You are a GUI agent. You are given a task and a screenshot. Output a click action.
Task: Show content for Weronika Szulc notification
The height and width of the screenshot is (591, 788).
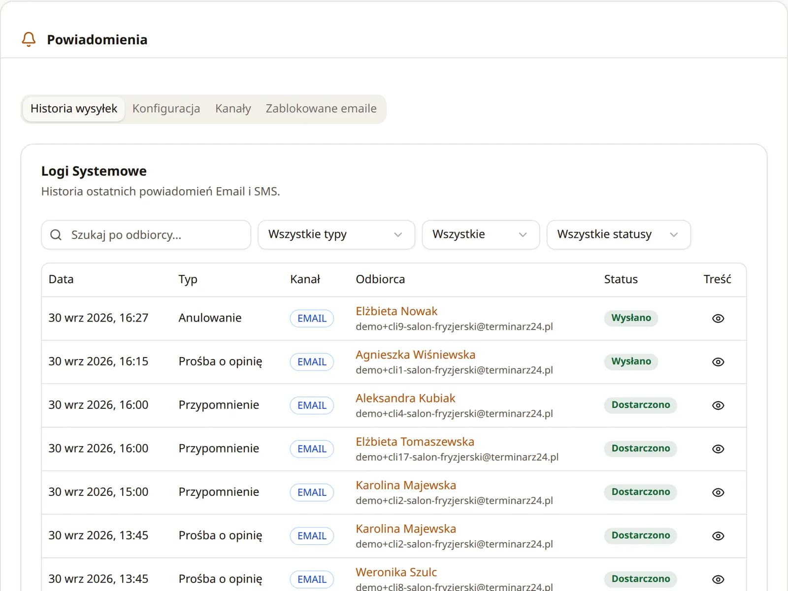pos(718,579)
